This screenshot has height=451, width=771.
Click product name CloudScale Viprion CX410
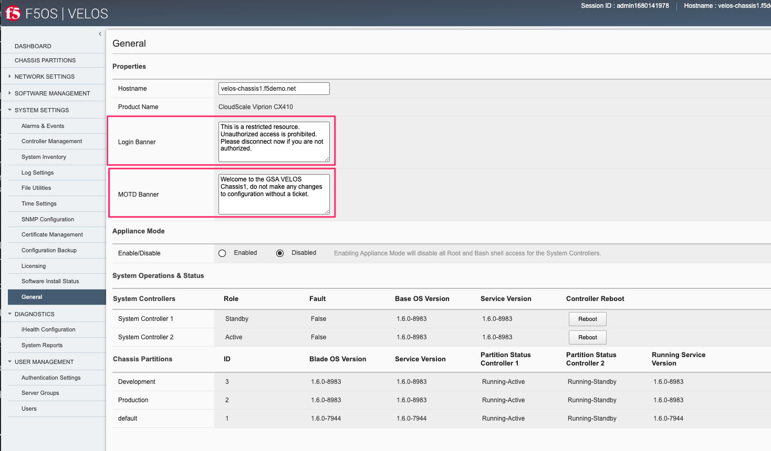tap(256, 107)
